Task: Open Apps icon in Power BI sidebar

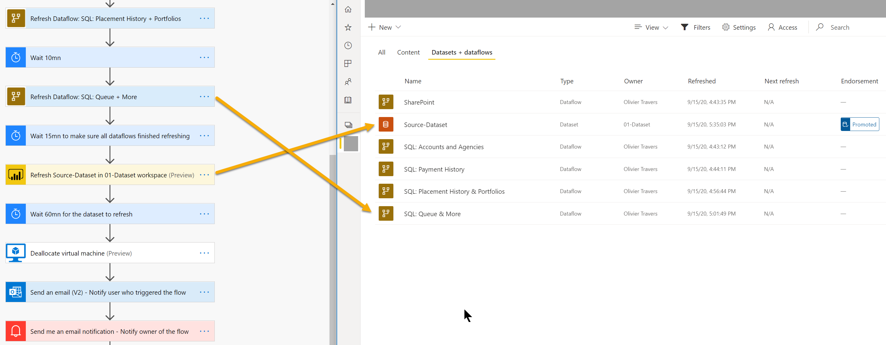Action: (x=348, y=63)
